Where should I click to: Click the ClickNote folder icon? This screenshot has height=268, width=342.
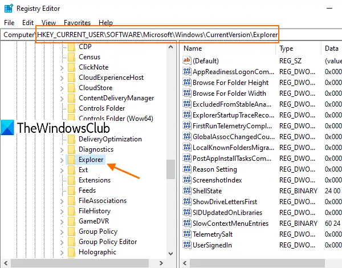click(x=72, y=67)
